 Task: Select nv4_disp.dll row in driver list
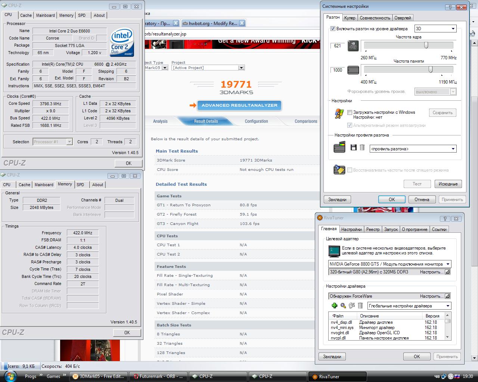pyautogui.click(x=387, y=322)
